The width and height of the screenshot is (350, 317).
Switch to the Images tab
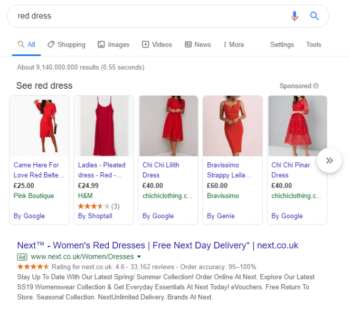coord(113,44)
